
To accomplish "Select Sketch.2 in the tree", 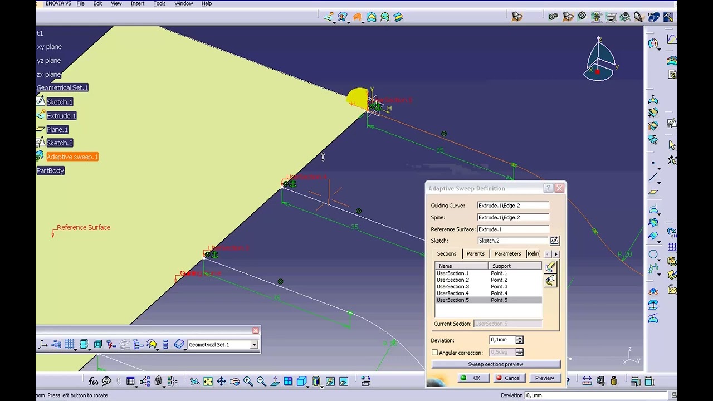I will click(x=60, y=143).
